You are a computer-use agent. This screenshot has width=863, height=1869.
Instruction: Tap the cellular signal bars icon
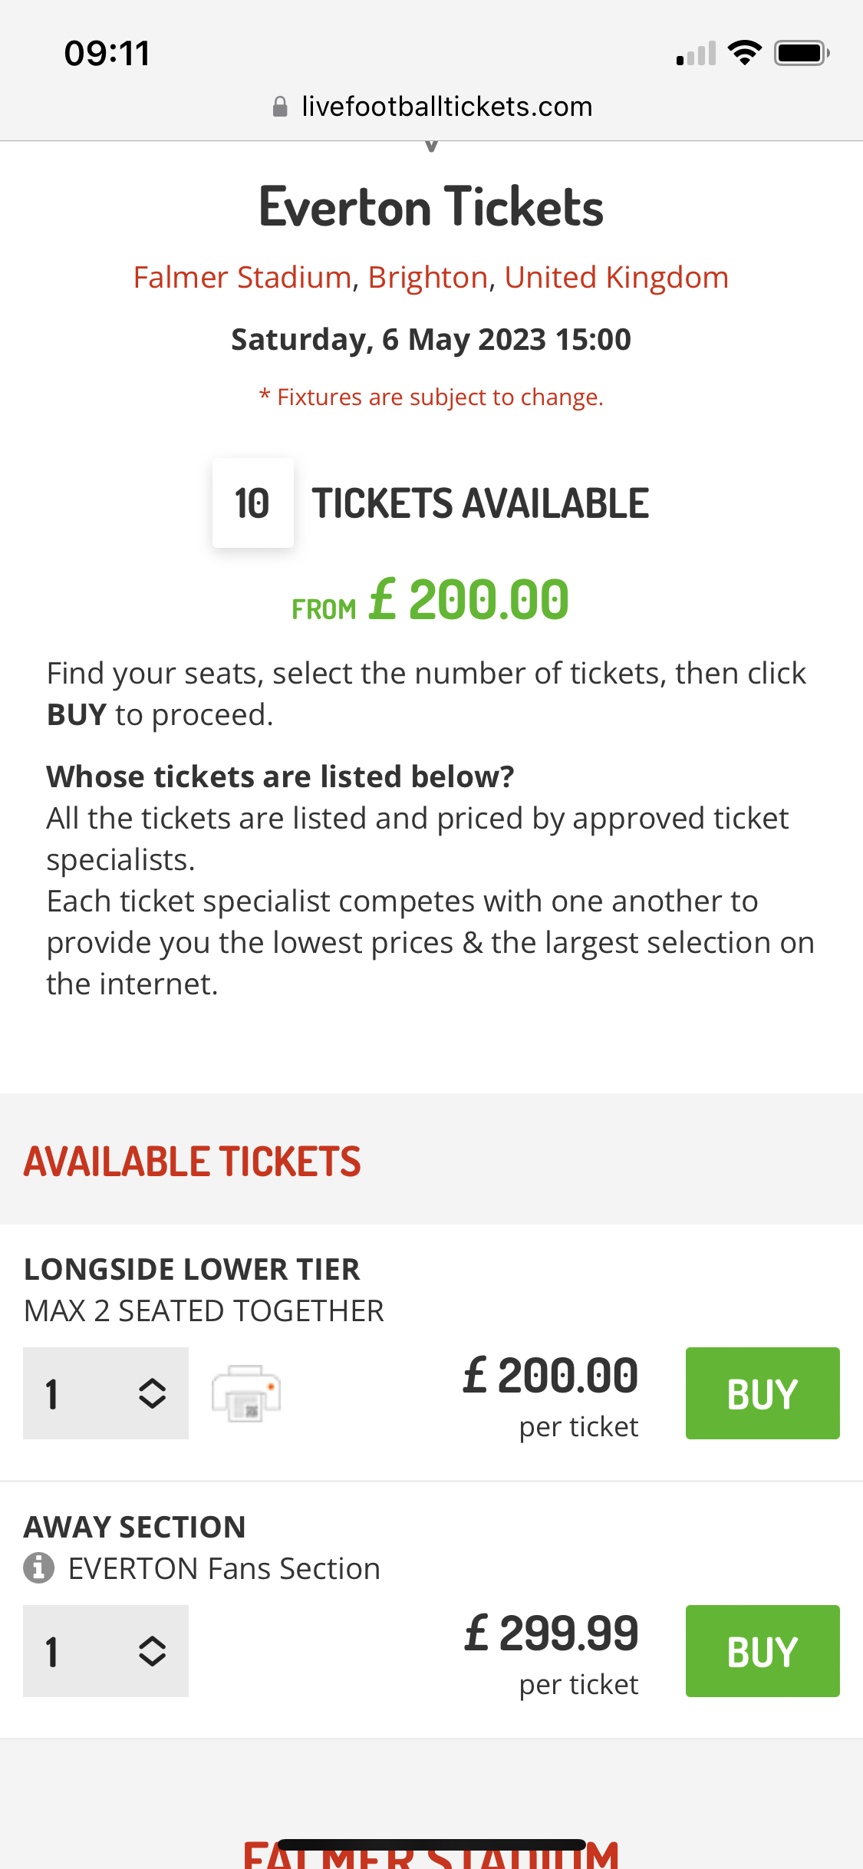(696, 53)
